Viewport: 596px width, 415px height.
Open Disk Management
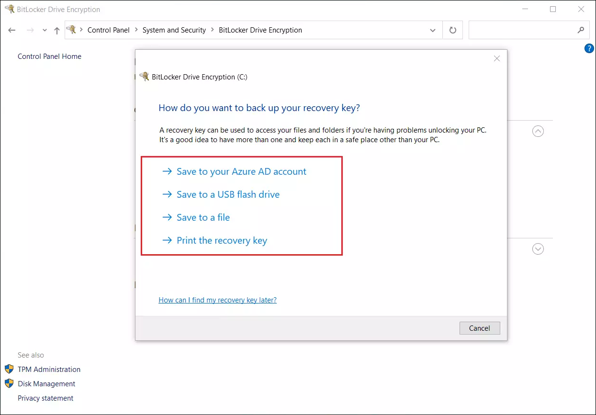click(x=46, y=384)
